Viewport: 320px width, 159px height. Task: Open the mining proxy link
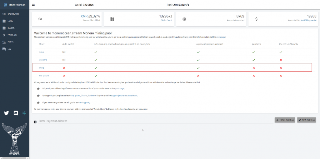84,102
